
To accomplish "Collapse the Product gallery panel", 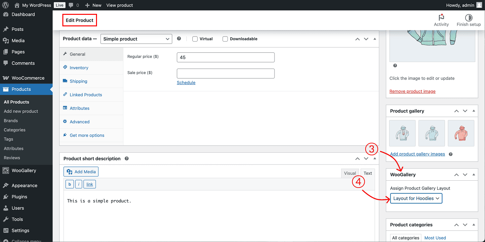I will [474, 111].
